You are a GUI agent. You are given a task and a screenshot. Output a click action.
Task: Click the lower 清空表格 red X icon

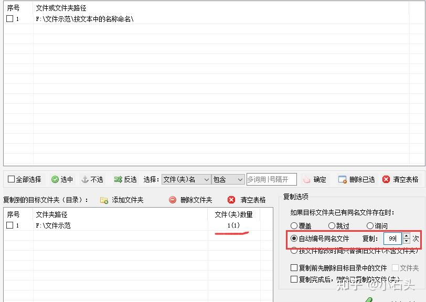pyautogui.click(x=231, y=200)
